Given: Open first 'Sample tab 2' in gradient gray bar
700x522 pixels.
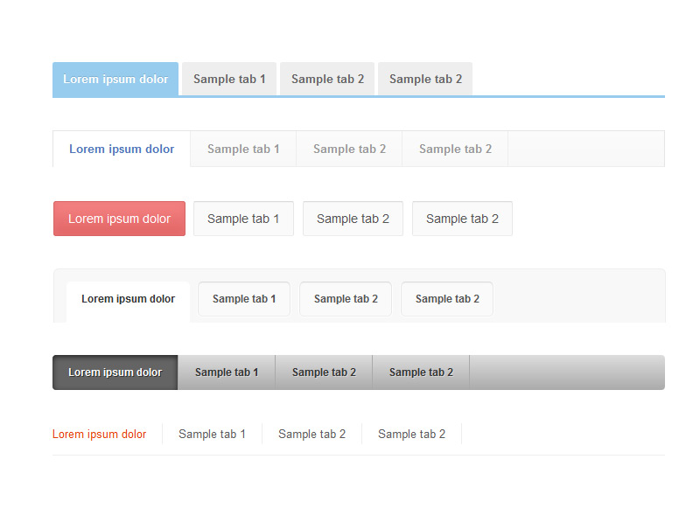Looking at the screenshot, I should [324, 372].
